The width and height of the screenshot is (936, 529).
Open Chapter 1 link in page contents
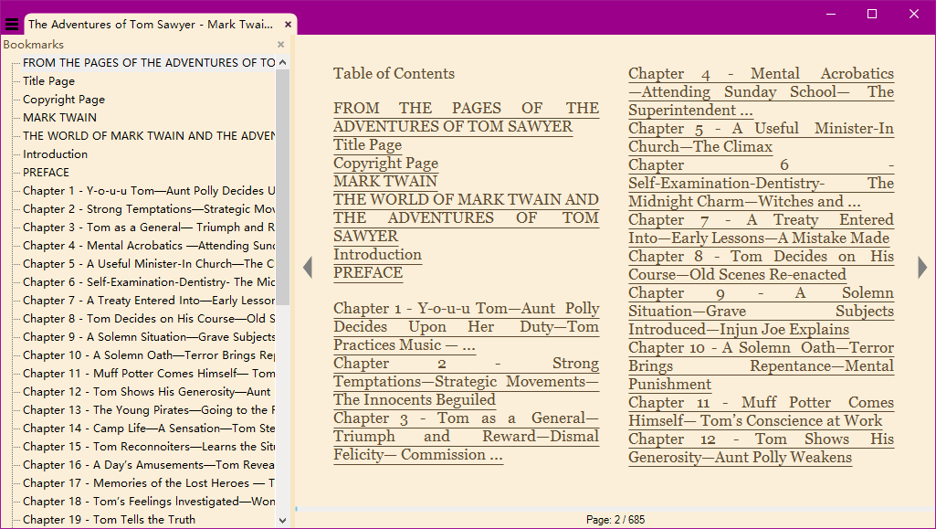(x=467, y=326)
